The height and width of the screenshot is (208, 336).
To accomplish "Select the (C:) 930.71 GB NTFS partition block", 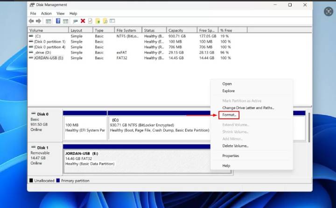I will coord(159,126).
